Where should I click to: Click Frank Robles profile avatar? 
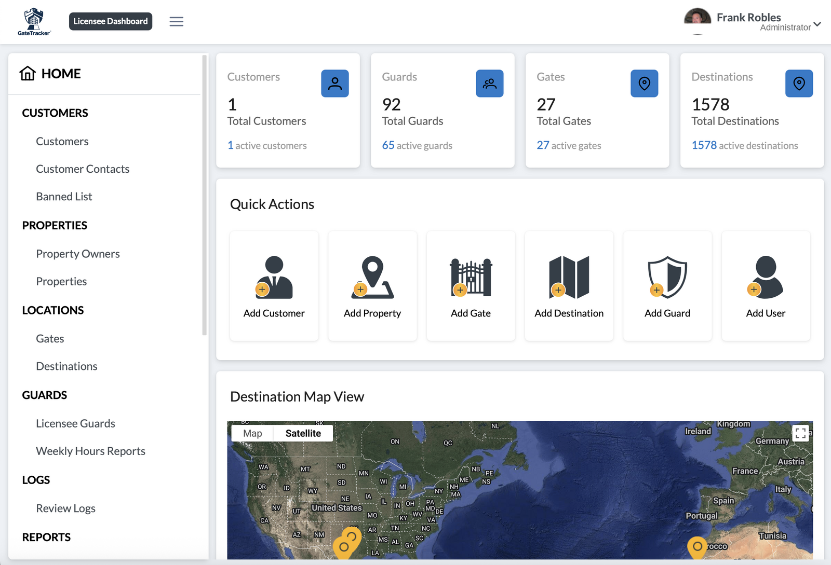point(698,21)
